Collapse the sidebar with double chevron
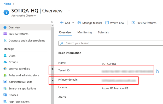The width and height of the screenshot is (163, 104). click(x=52, y=22)
